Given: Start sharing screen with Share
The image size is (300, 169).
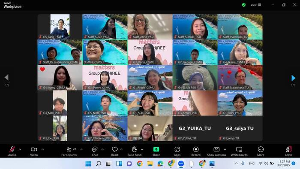Looking at the screenshot, I should [156, 151].
